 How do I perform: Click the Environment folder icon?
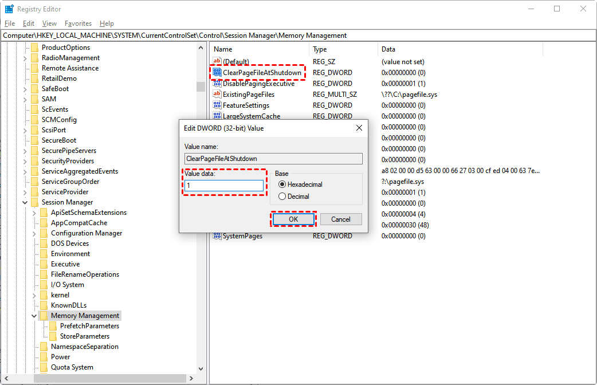(44, 254)
